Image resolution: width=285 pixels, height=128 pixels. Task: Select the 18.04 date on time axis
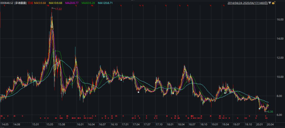point(181,124)
